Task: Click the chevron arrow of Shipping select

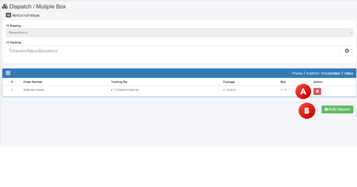Action: click(350, 33)
